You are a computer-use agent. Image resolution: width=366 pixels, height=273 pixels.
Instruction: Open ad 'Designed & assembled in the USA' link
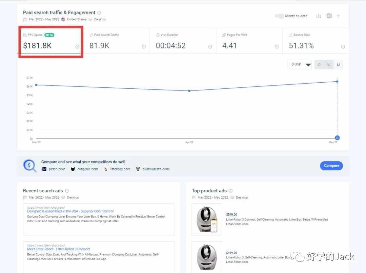pyautogui.click(x=70, y=211)
